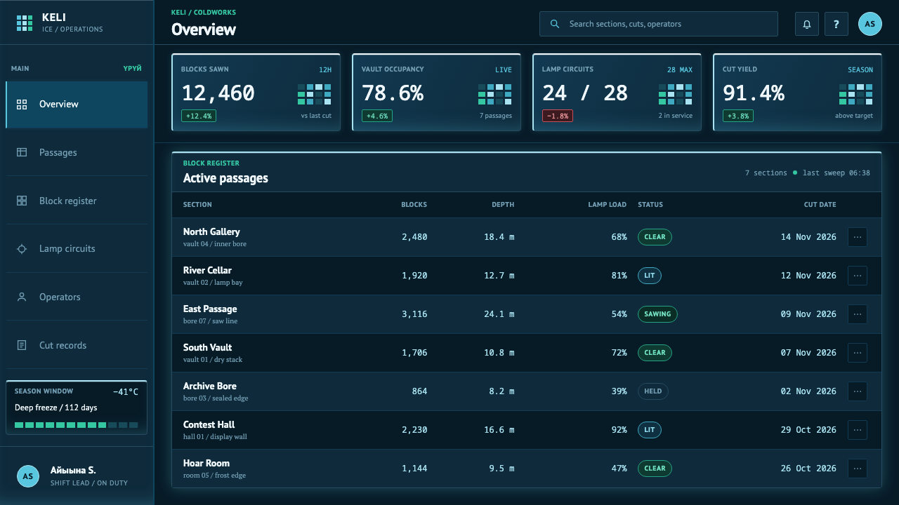Click the -1.8% change badge
Image resolution: width=899 pixels, height=505 pixels.
point(558,116)
